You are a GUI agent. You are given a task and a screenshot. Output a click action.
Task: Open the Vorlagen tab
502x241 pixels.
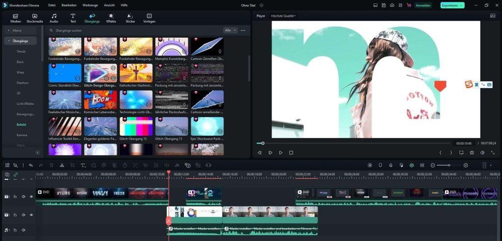point(149,18)
